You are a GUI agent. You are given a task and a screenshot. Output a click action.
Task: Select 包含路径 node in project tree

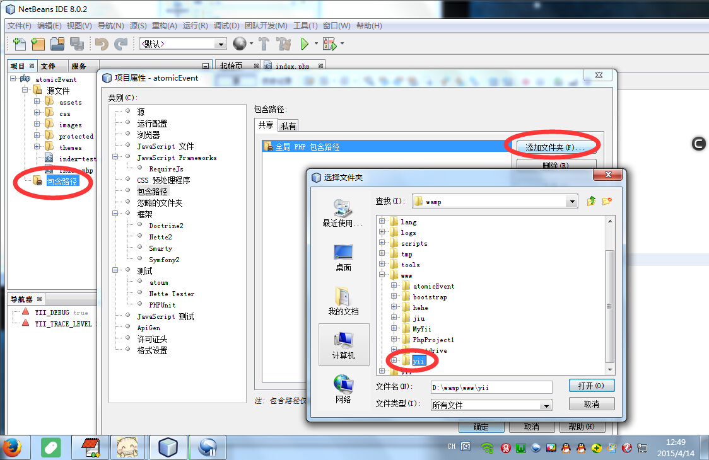[x=62, y=181]
